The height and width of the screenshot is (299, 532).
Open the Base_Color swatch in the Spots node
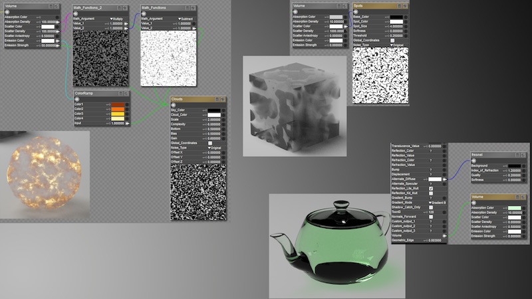[x=396, y=17]
